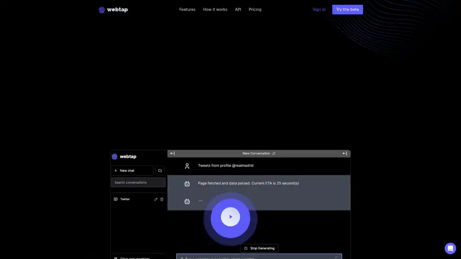Open the API nav link
The width and height of the screenshot is (461, 259).
(238, 10)
